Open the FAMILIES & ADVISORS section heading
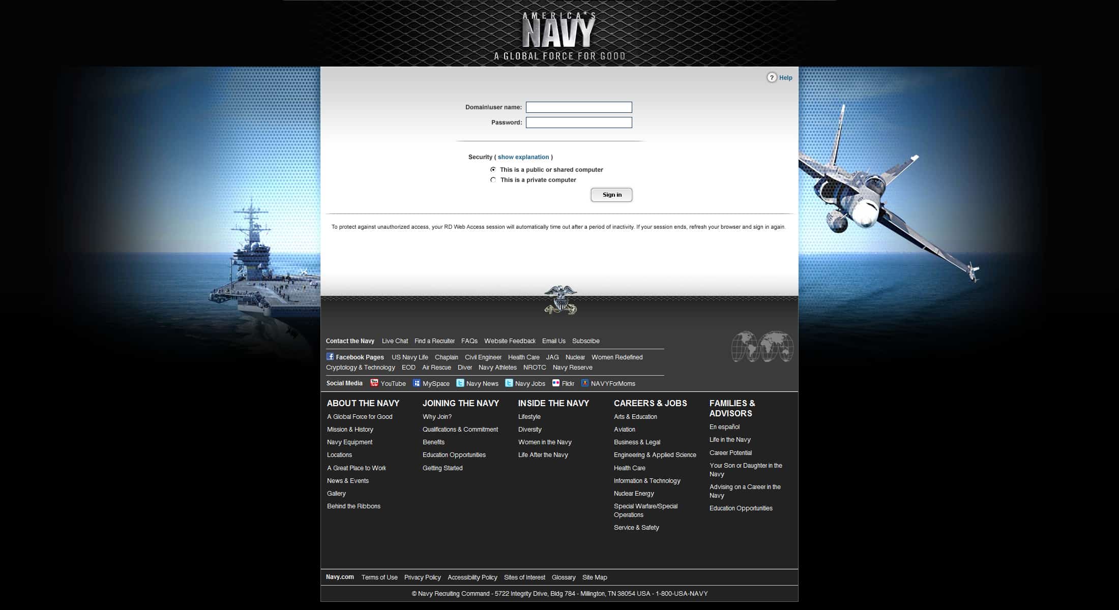This screenshot has width=1119, height=610. pos(732,408)
